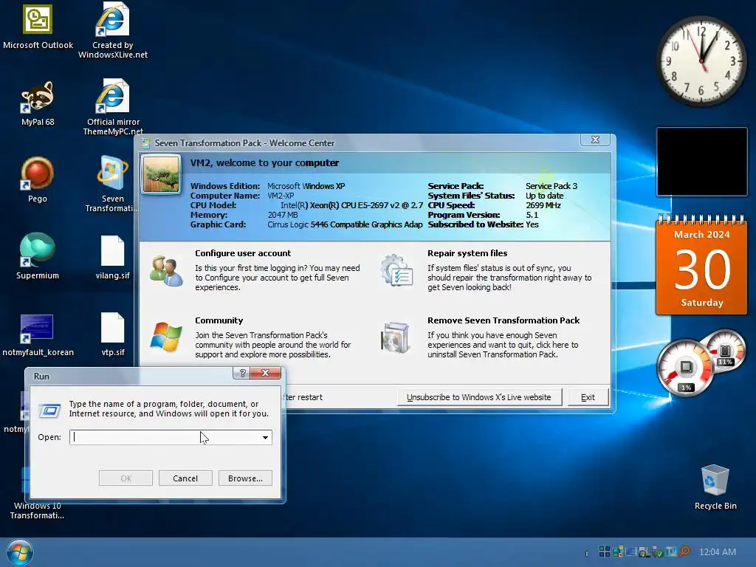Click the Repair system files gear icon
The height and width of the screenshot is (567, 756).
pos(396,270)
